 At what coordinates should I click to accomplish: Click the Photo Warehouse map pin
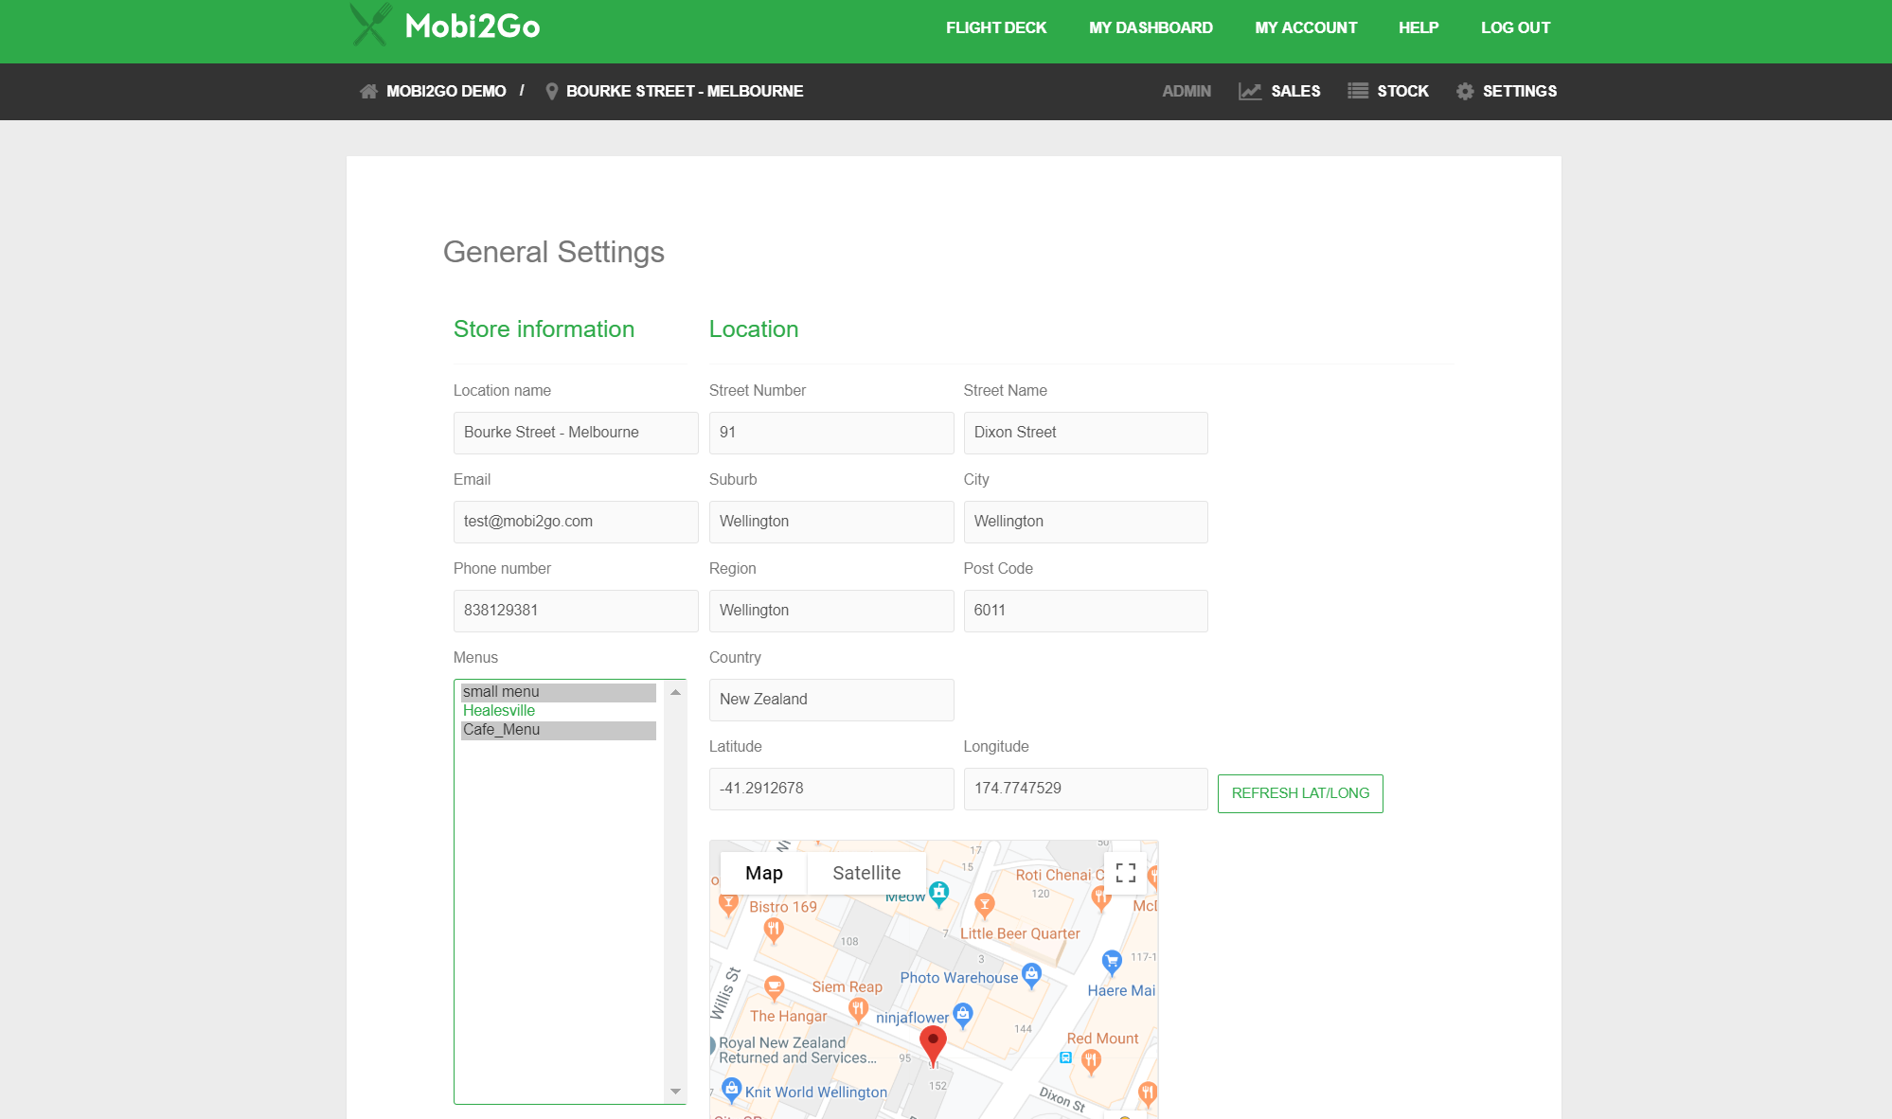pyautogui.click(x=1031, y=974)
